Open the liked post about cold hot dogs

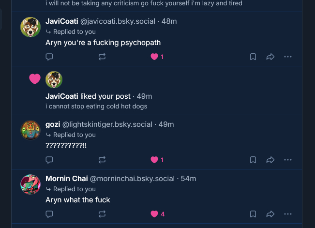coord(96,106)
